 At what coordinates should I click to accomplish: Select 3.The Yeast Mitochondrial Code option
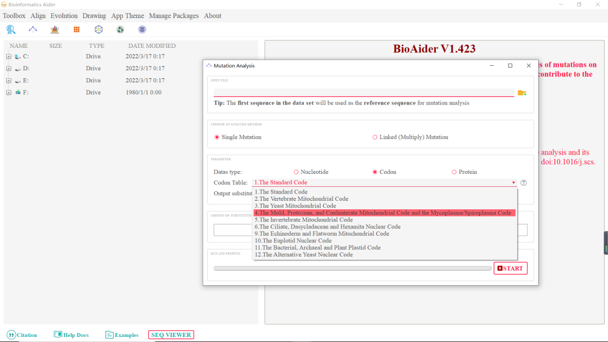point(385,206)
